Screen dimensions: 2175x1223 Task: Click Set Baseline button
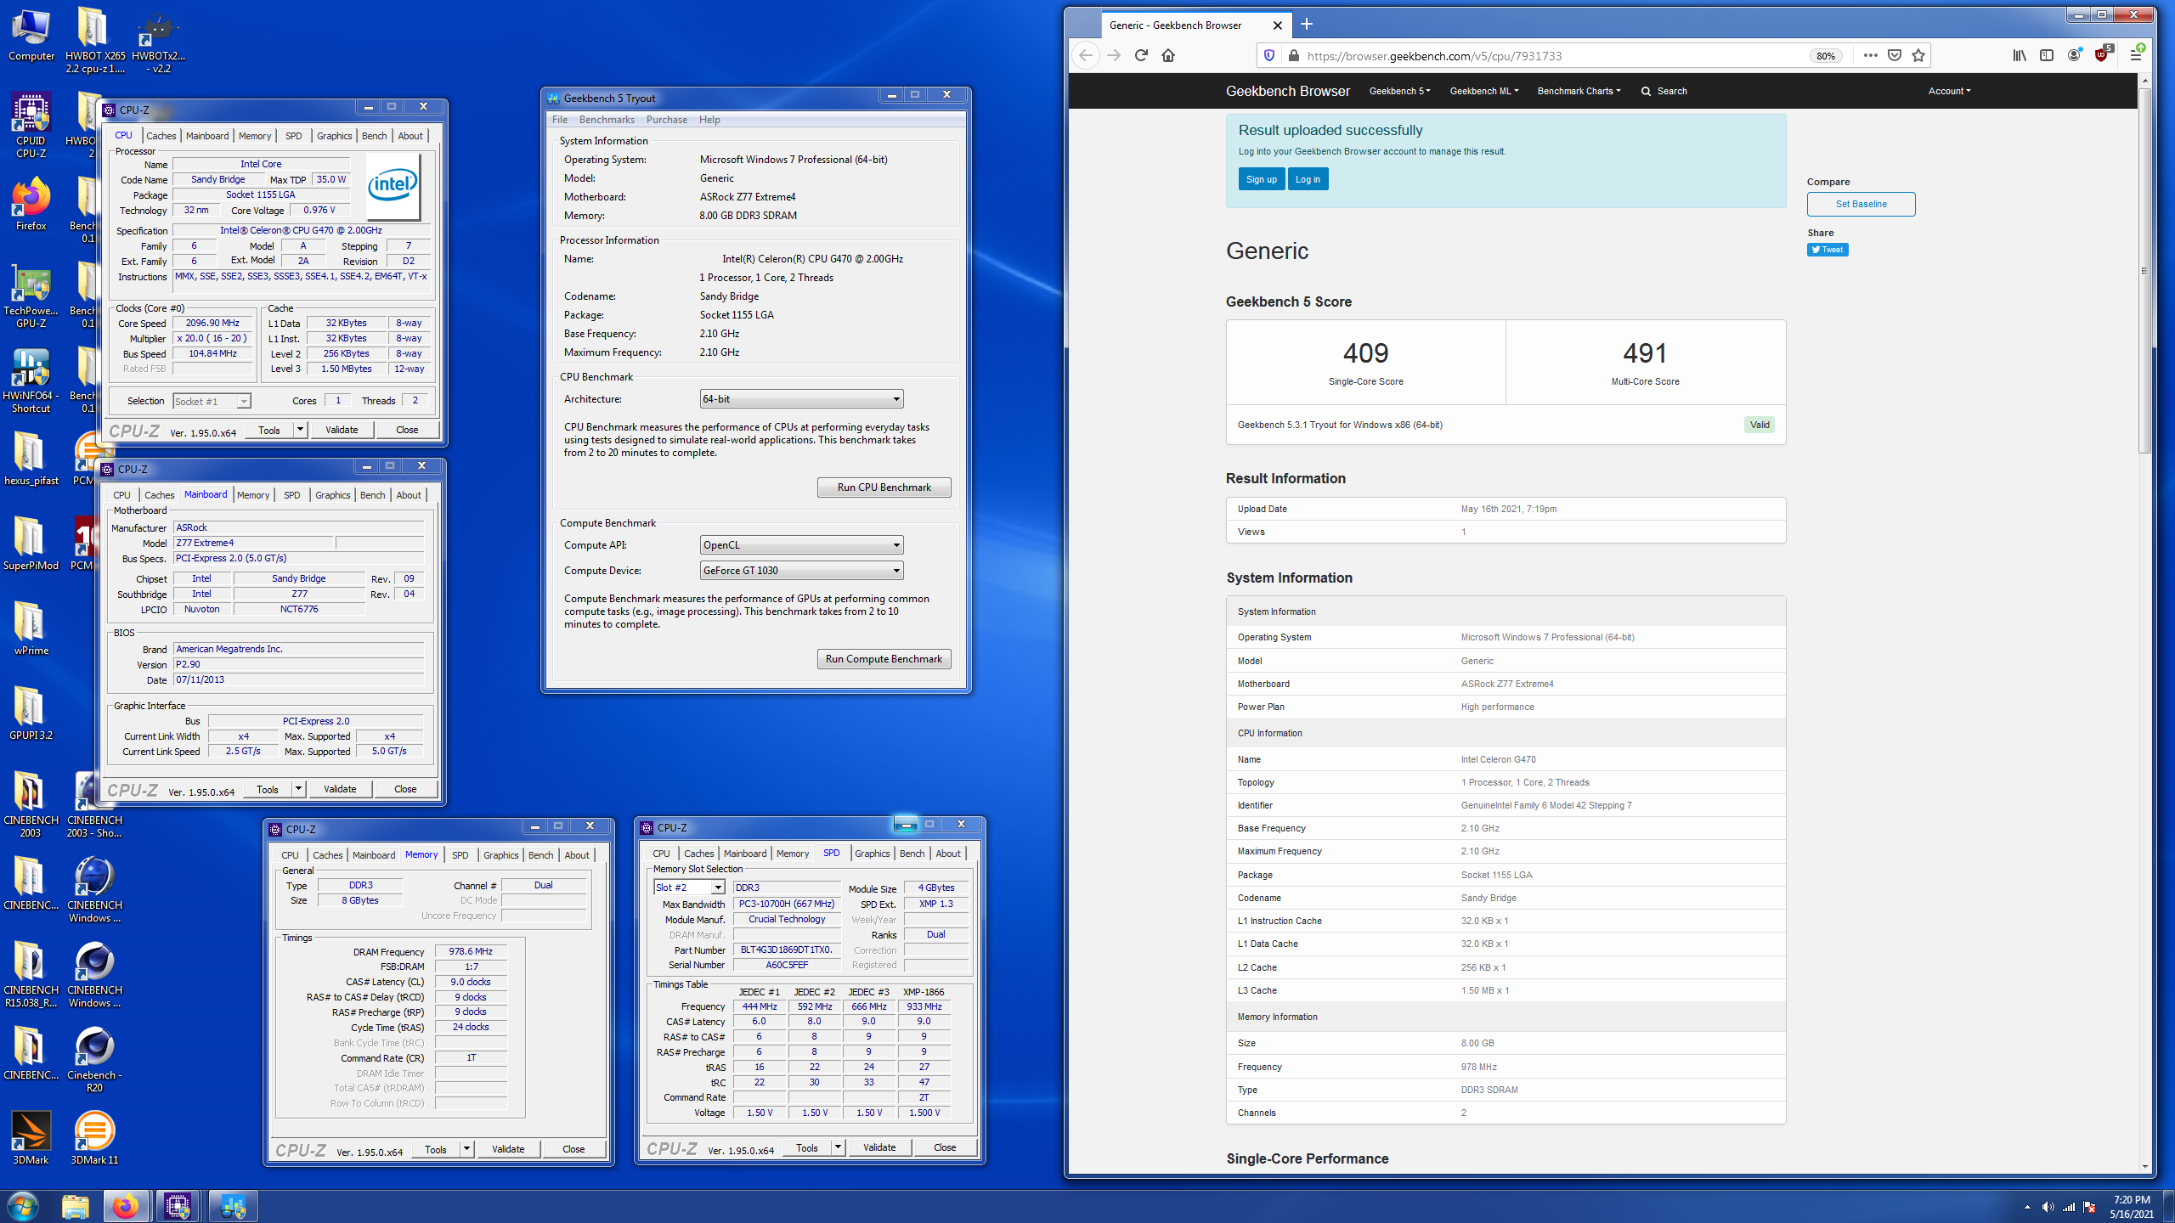coord(1861,204)
